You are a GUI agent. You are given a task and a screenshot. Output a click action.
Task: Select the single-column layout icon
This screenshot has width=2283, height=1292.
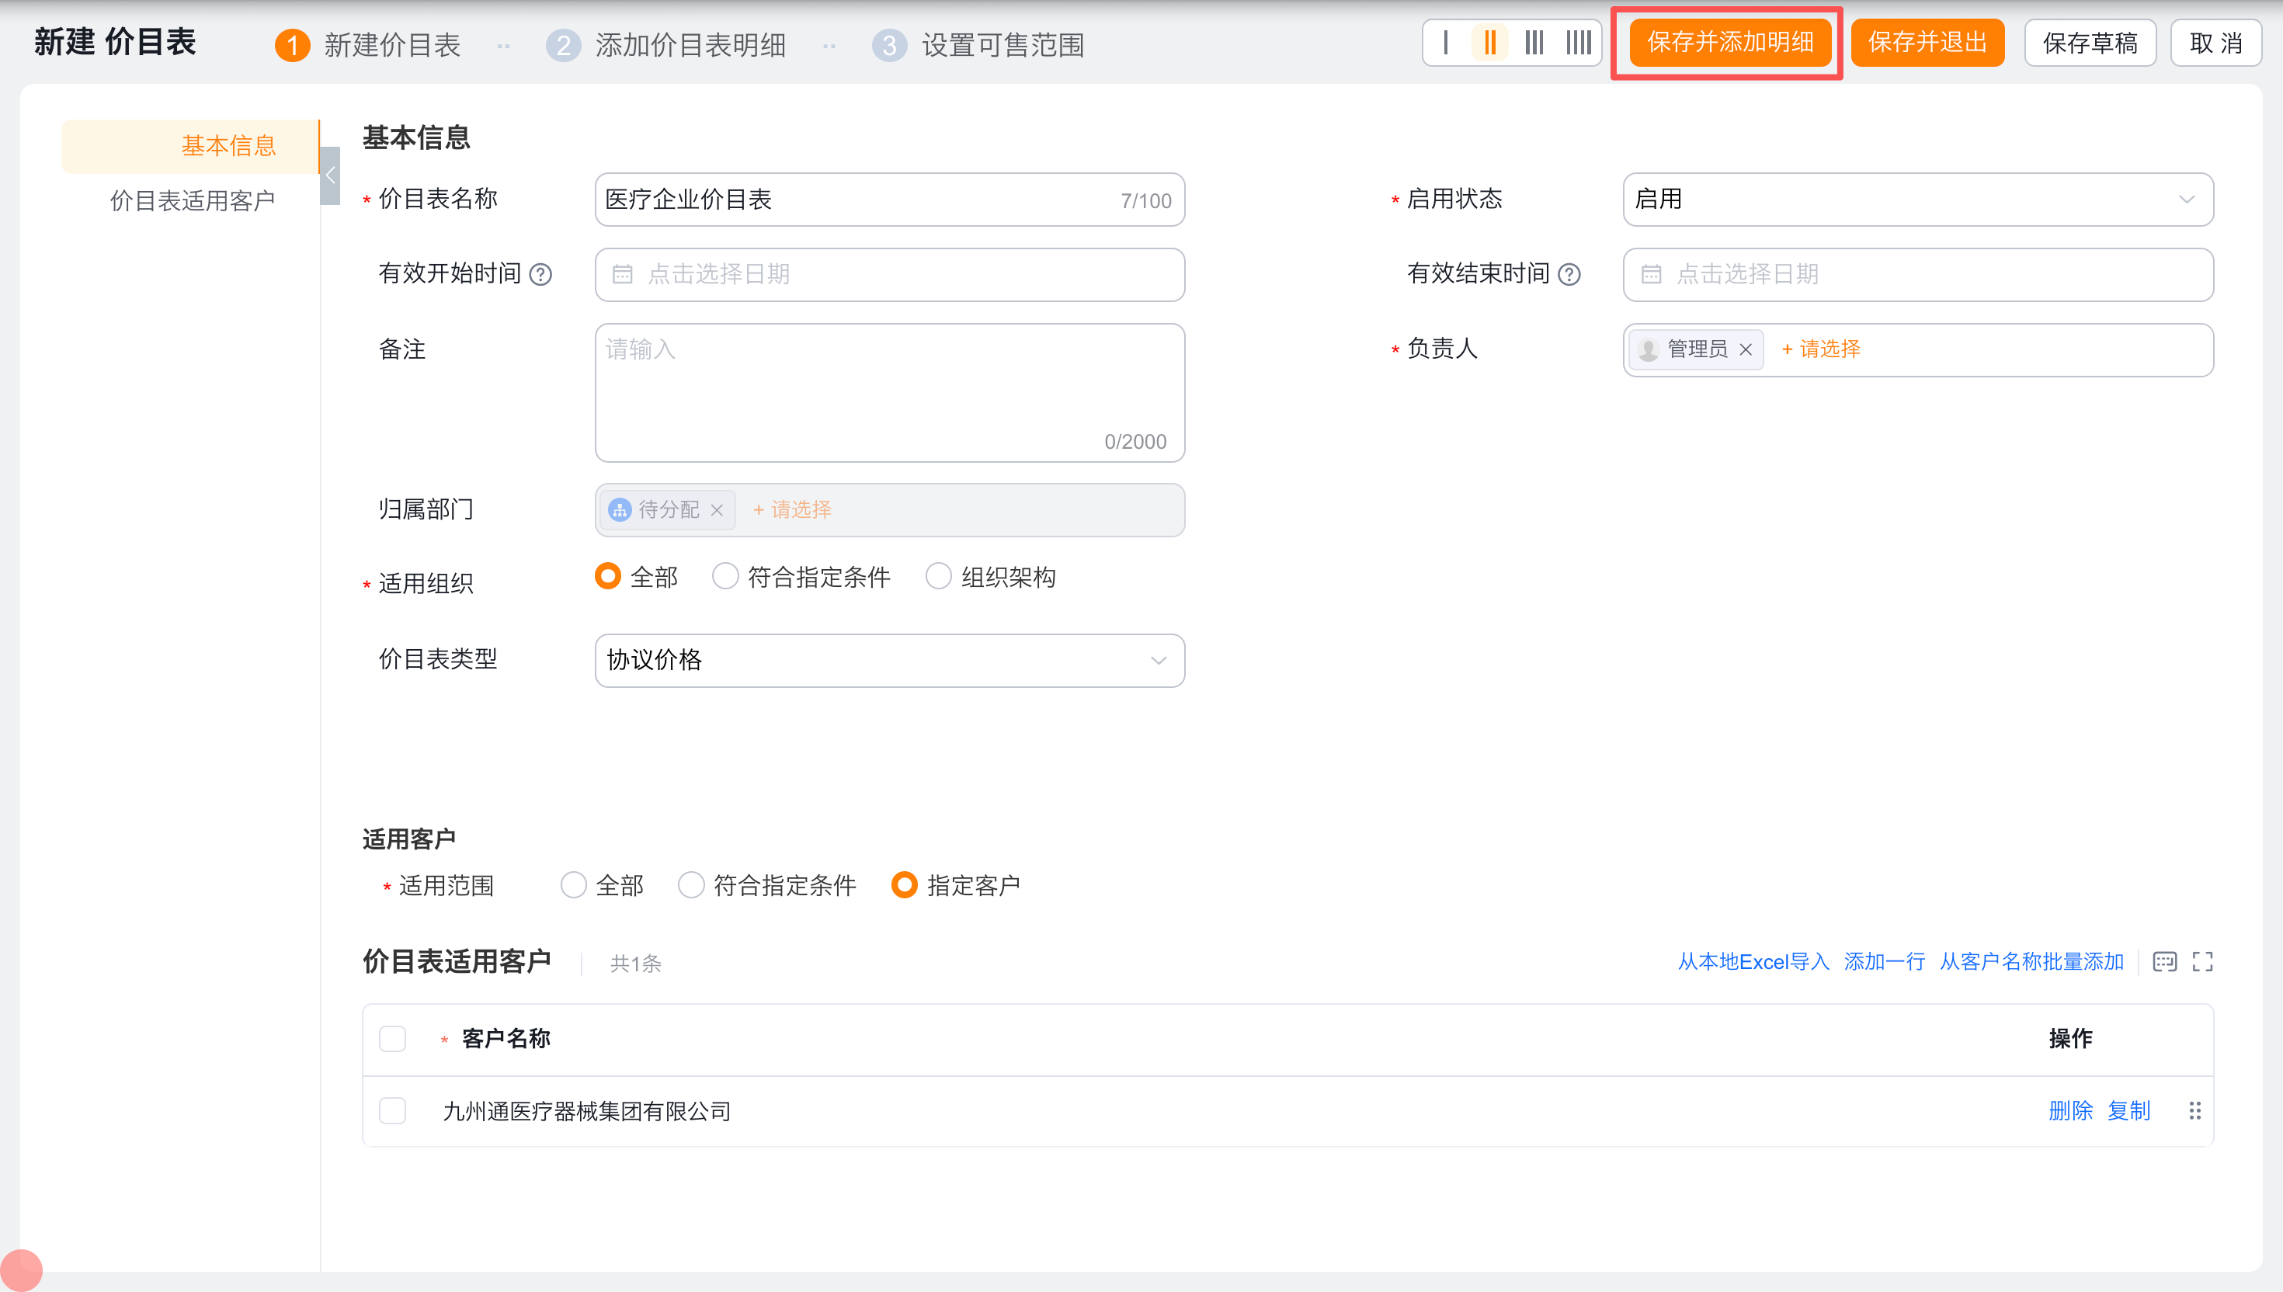click(1446, 43)
